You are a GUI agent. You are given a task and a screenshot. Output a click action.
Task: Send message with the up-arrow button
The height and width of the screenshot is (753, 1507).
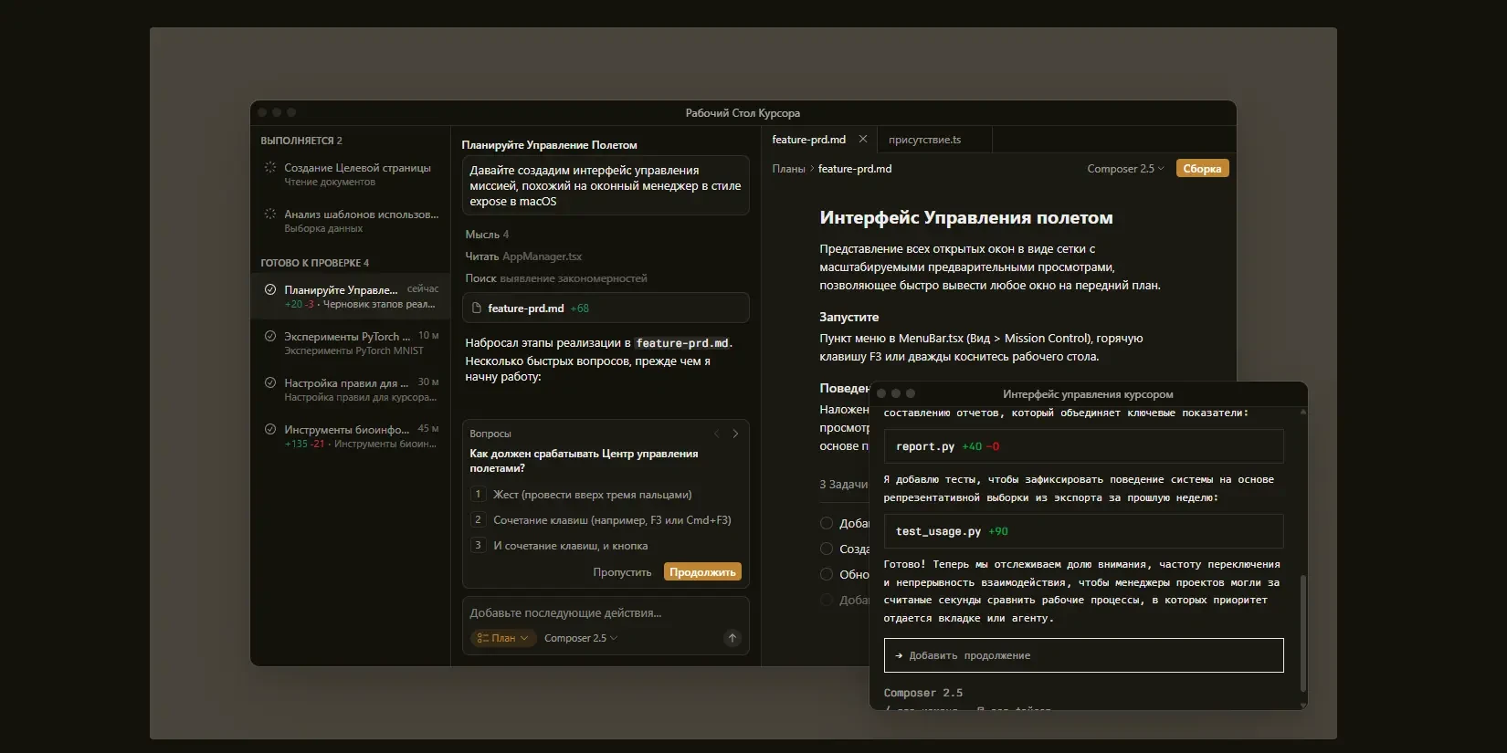[x=732, y=638]
